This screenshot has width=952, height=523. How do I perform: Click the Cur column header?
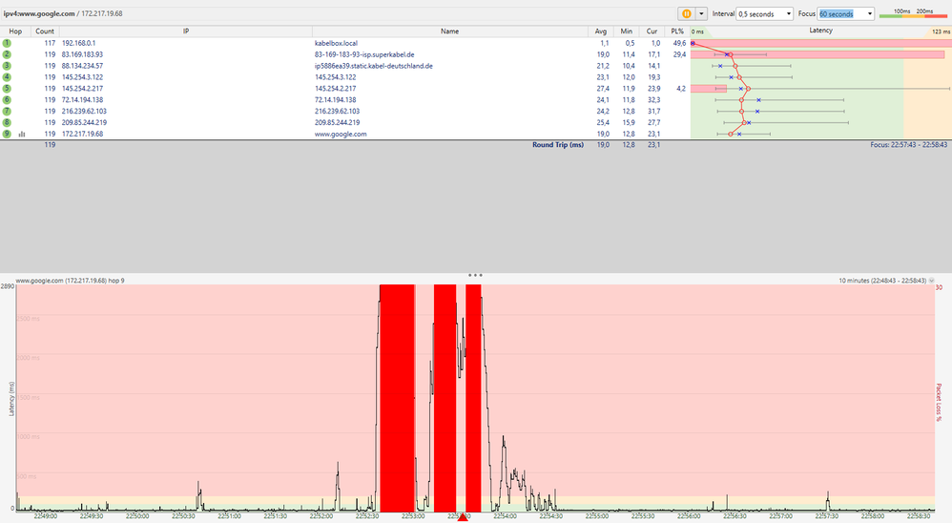coord(652,31)
